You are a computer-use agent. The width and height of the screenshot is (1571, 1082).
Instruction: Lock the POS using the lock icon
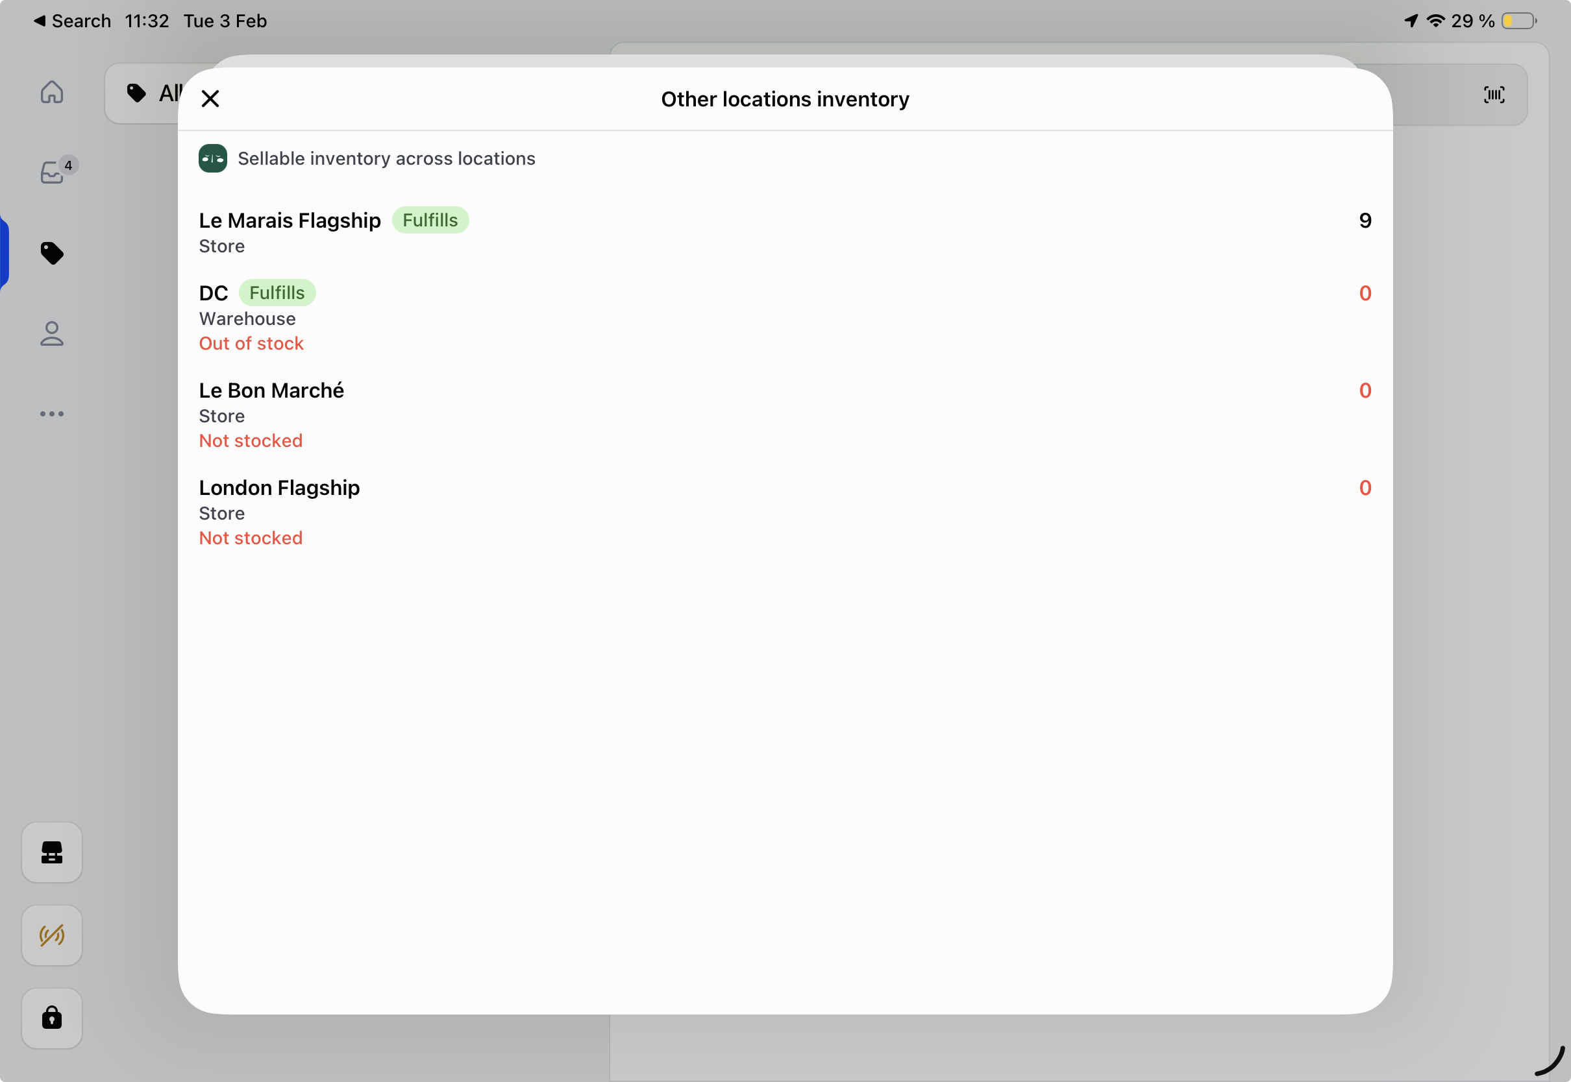tap(51, 1018)
